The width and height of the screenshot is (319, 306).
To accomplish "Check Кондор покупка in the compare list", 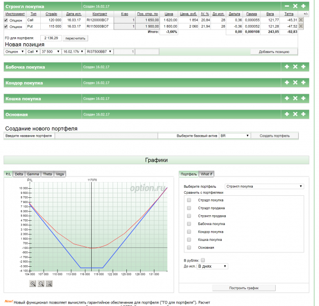I will click(x=189, y=232).
